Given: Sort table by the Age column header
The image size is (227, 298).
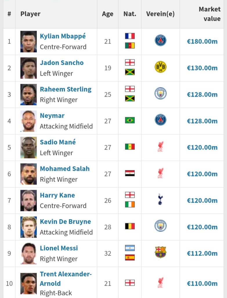Looking at the screenshot, I should (x=107, y=14).
